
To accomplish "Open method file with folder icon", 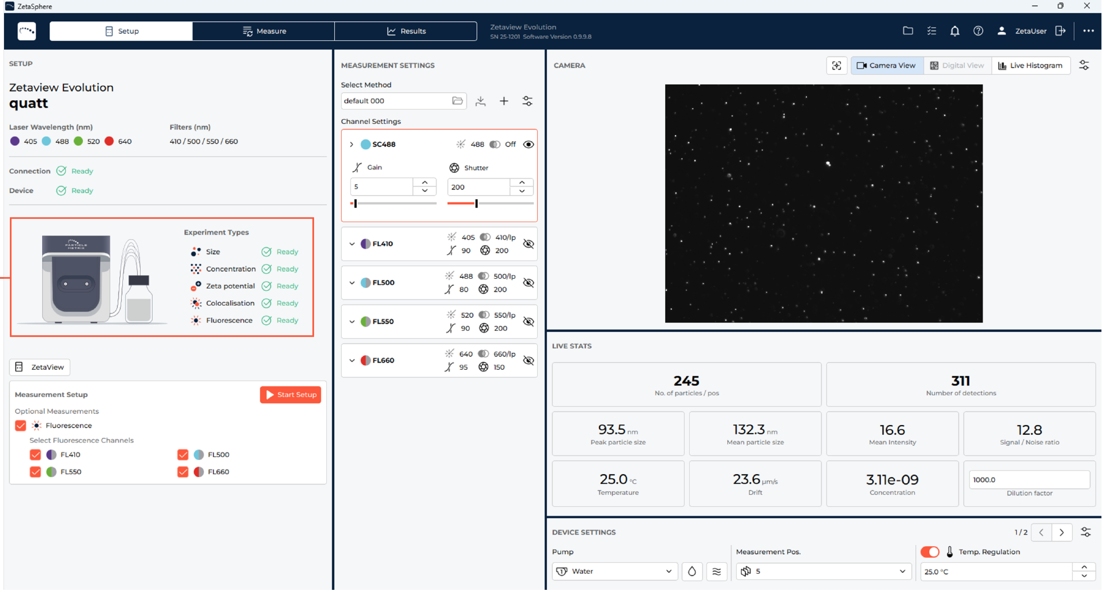I will 457,101.
